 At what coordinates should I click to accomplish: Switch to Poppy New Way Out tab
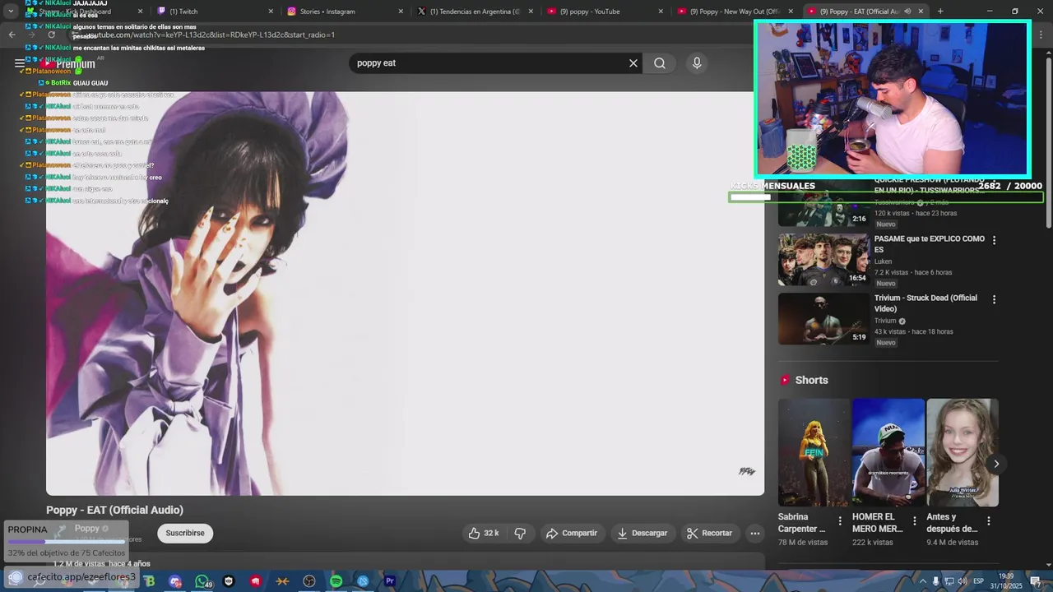click(735, 12)
